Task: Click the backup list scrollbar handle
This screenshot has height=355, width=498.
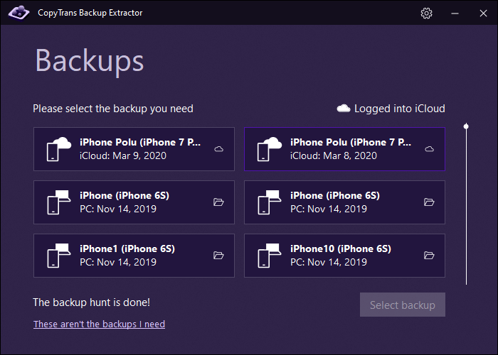Action: tap(466, 126)
